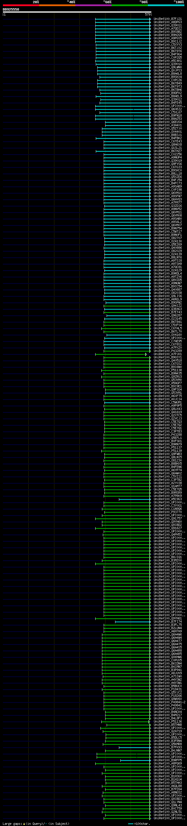The image size is (187, 826).
Task: Select label UniRef100_Q6A4W6
Action: [167, 635]
